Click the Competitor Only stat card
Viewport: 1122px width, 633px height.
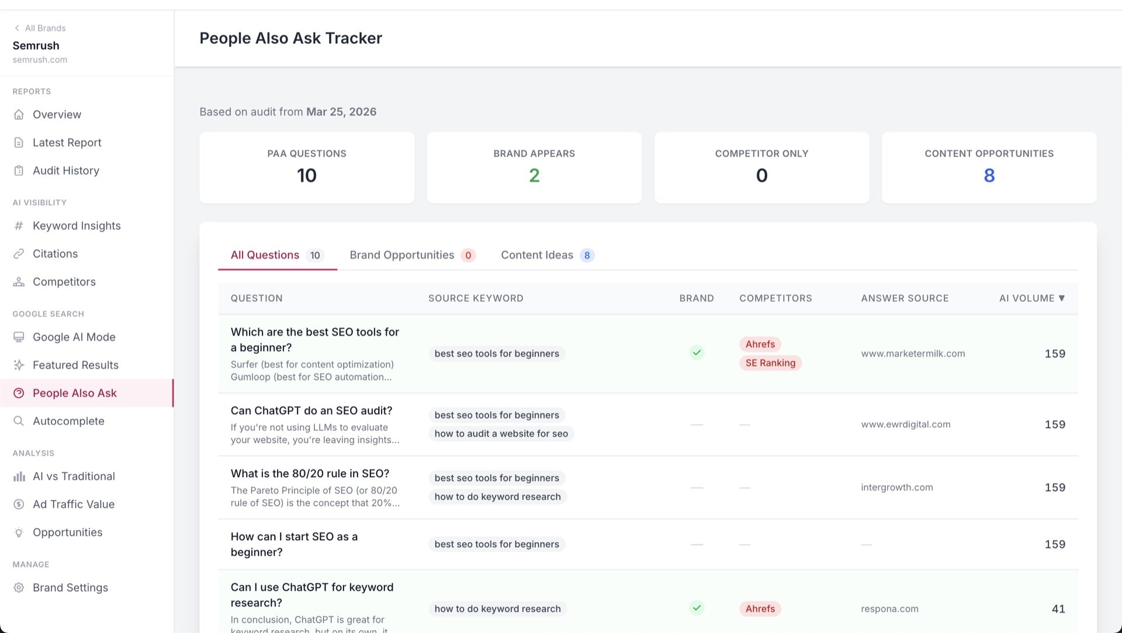(761, 168)
